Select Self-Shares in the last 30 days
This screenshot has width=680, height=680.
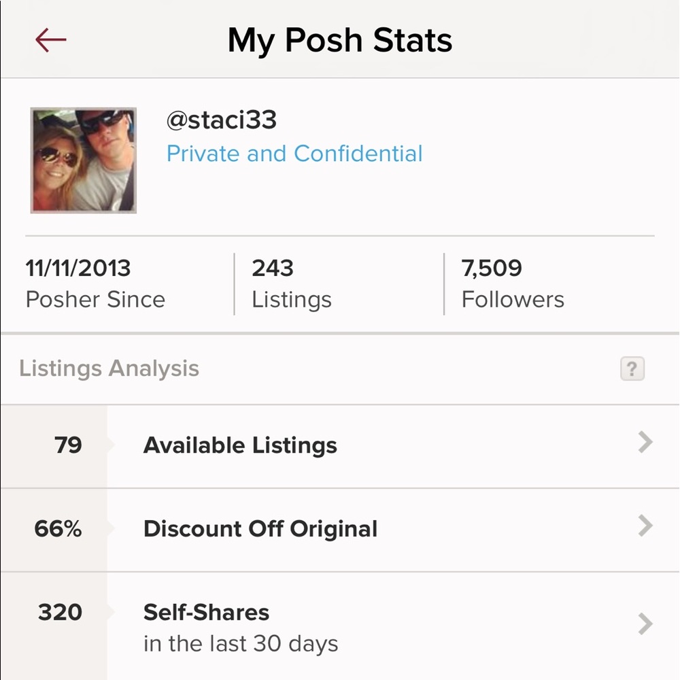pyautogui.click(x=206, y=613)
